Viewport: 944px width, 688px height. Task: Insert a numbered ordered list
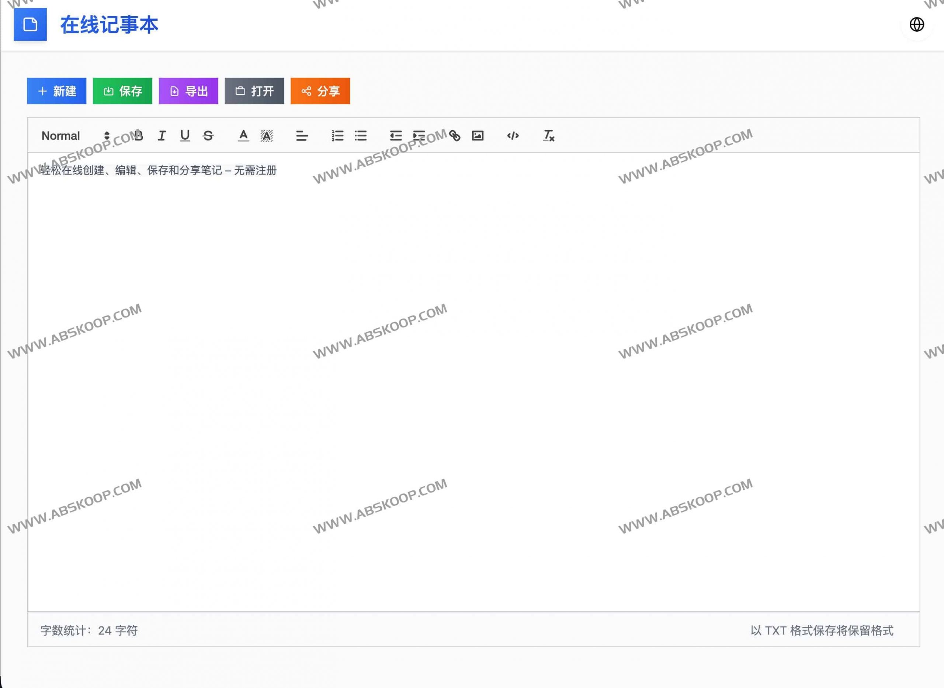337,136
